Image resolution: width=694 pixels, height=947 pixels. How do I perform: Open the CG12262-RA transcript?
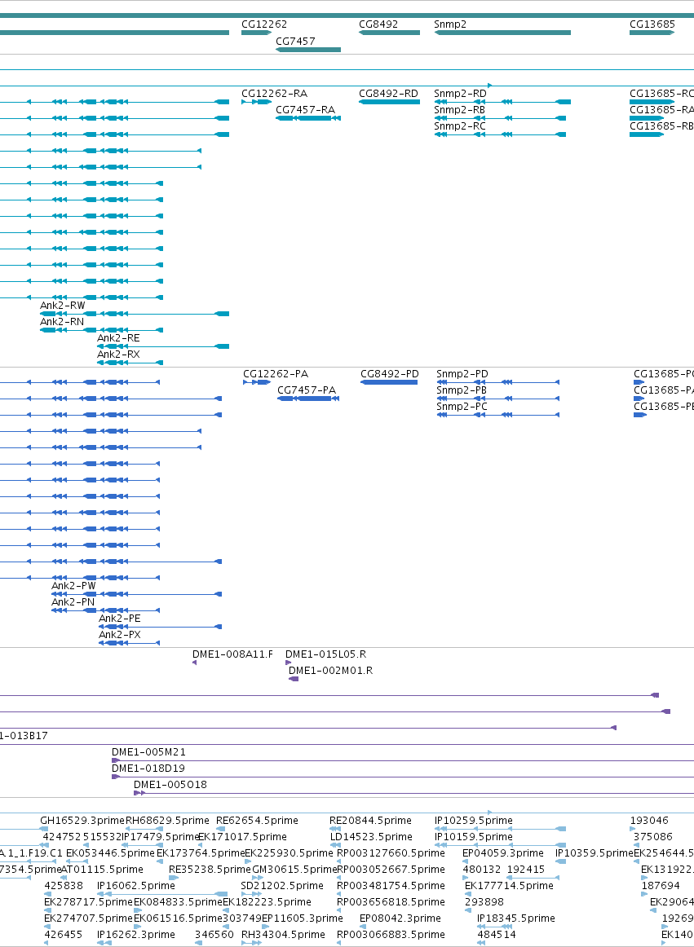pos(256,102)
